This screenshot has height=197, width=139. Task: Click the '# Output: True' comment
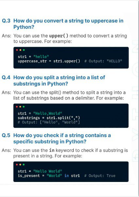100,176
